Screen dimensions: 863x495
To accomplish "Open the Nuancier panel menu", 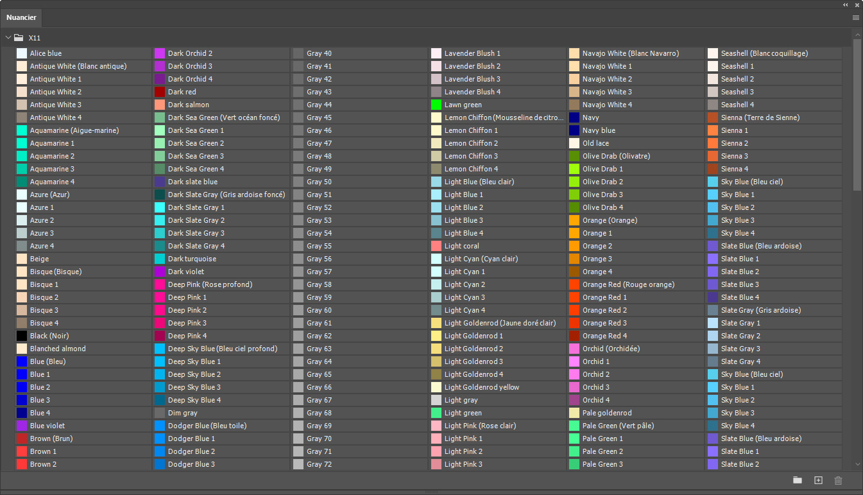I will pyautogui.click(x=855, y=17).
